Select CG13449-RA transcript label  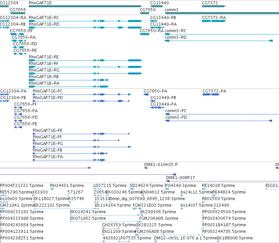click(x=163, y=24)
